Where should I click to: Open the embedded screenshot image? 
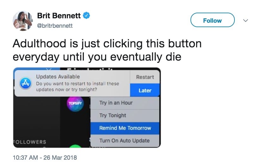tap(87, 108)
